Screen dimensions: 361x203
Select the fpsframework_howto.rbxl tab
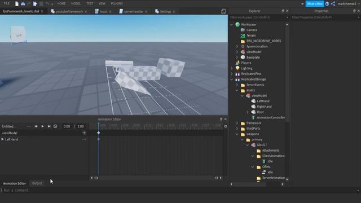(x=21, y=11)
